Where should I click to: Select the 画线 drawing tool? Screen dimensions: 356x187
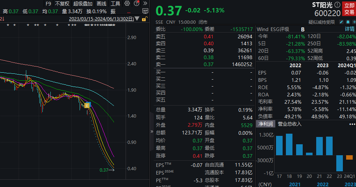[x=101, y=4]
